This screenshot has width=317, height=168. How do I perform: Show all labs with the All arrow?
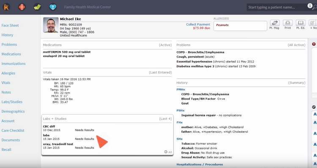(x=168, y=152)
